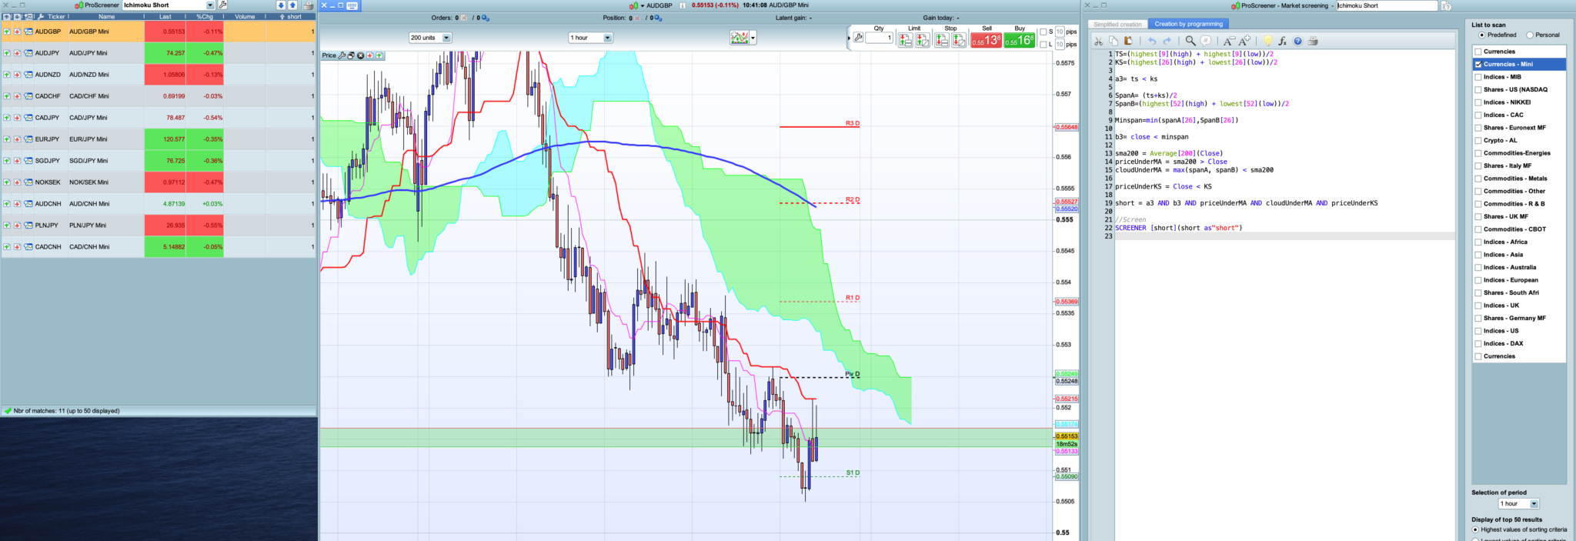Check Indices - DAX list
The image size is (1576, 541).
point(1478,344)
